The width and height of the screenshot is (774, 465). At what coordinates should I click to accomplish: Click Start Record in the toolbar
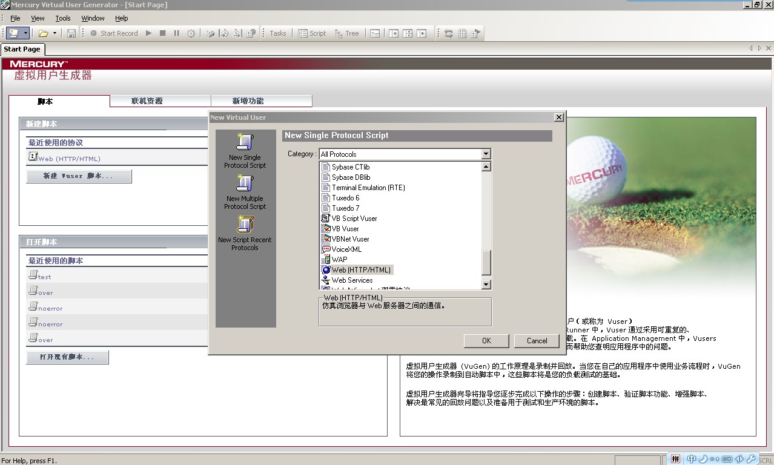[x=114, y=33]
